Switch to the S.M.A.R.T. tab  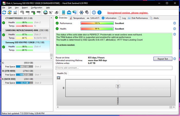click(x=93, y=18)
